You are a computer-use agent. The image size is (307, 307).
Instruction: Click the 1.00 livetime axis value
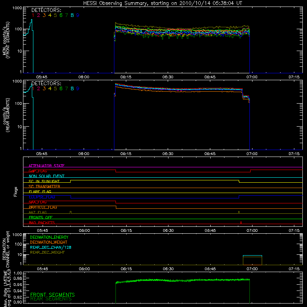pos(18,273)
